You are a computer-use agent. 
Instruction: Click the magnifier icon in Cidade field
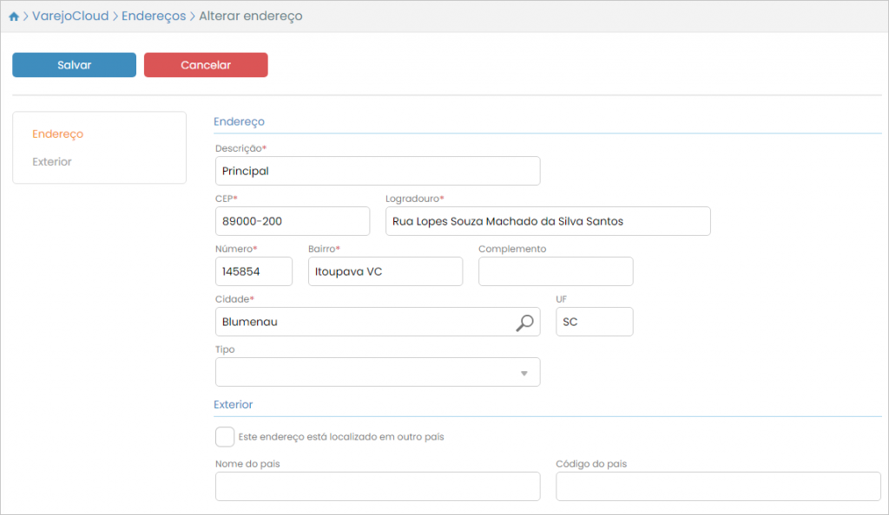pos(524,323)
